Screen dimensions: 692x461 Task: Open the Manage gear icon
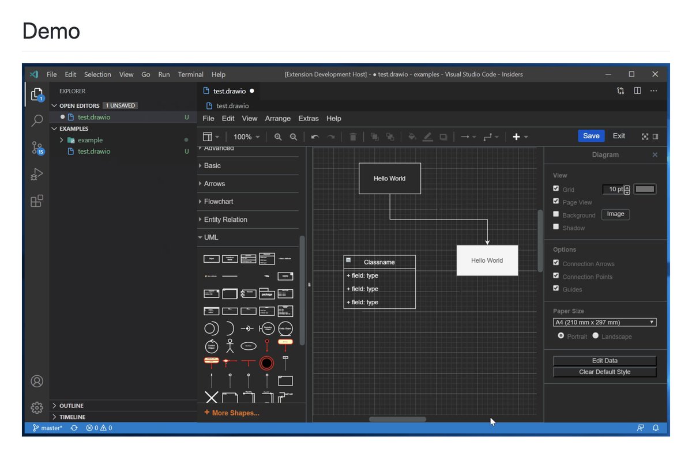click(x=37, y=407)
